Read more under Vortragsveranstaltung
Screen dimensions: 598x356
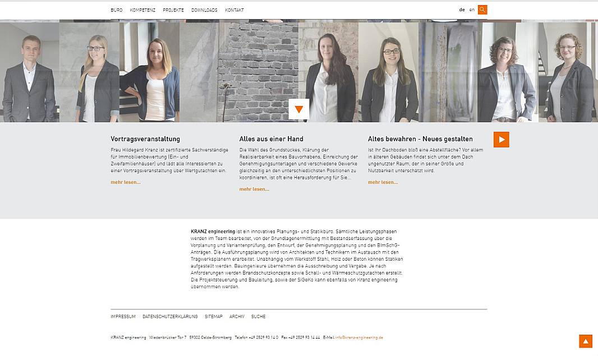coord(126,182)
